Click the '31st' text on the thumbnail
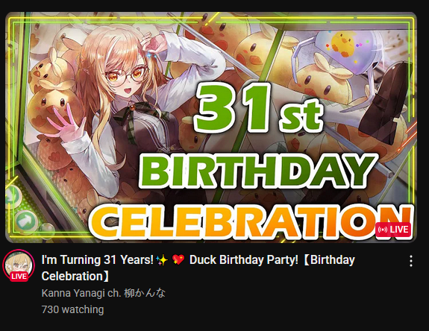Screen dimensions: 429x331 (x=257, y=109)
